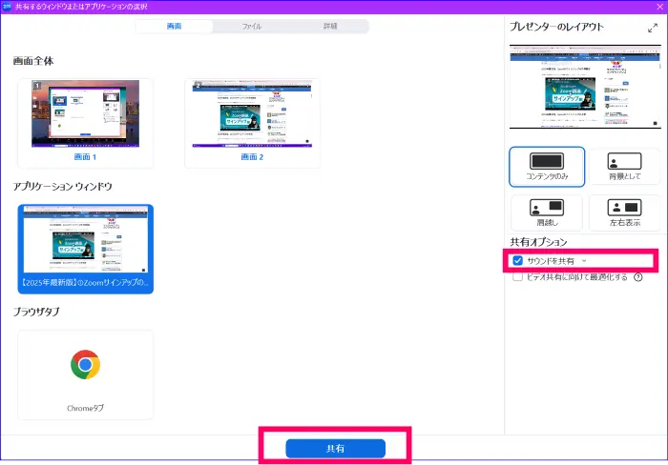Select the 画面 2 screen thumbnail
Screen dimensions: 668x465
[252, 123]
